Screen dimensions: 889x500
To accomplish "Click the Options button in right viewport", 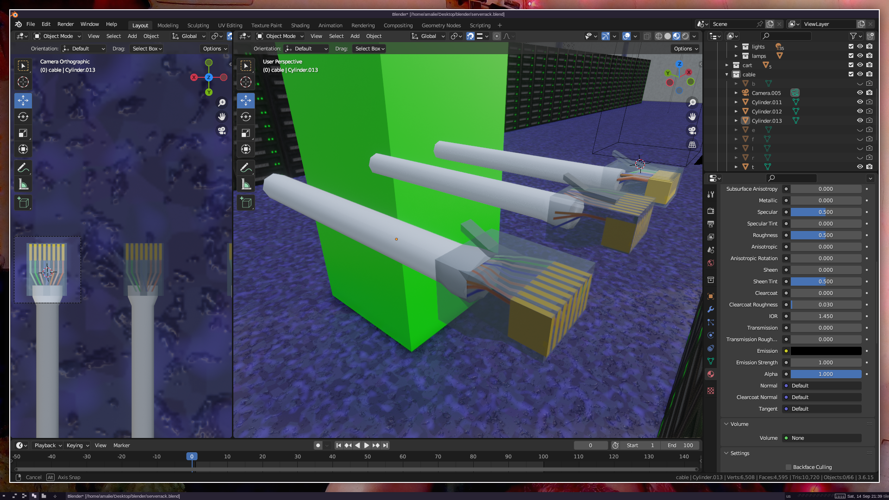I will pyautogui.click(x=686, y=49).
